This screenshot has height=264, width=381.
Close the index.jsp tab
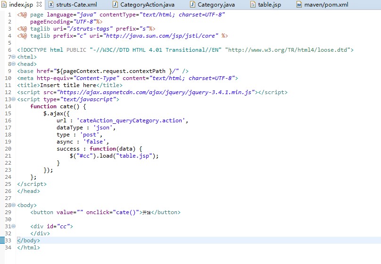[x=39, y=4]
